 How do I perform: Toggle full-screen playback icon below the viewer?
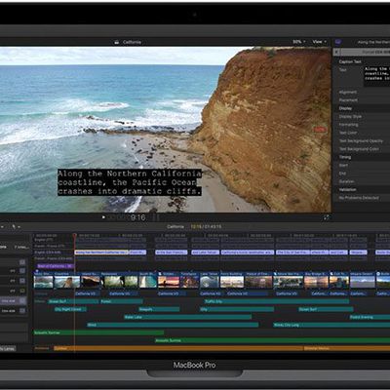pos(326,217)
